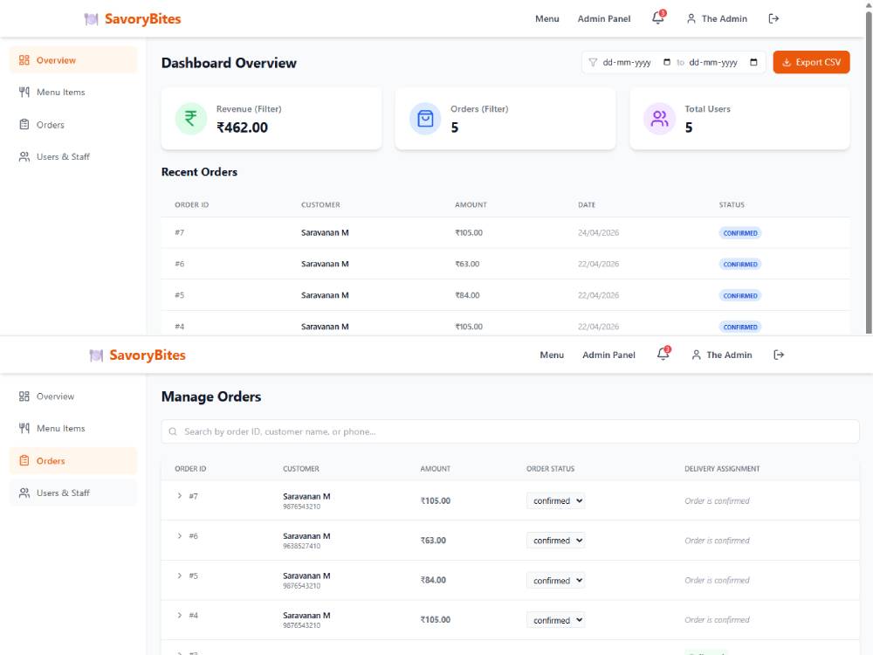Image resolution: width=873 pixels, height=655 pixels.
Task: Select Orders in dashboard sidebar
Action: (x=73, y=124)
